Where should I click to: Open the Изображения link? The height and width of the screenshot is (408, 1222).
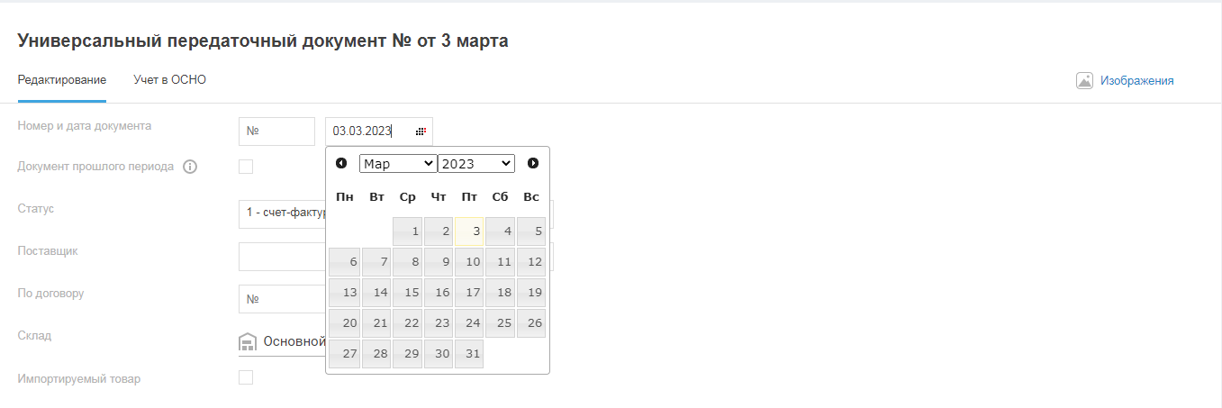click(x=1136, y=81)
